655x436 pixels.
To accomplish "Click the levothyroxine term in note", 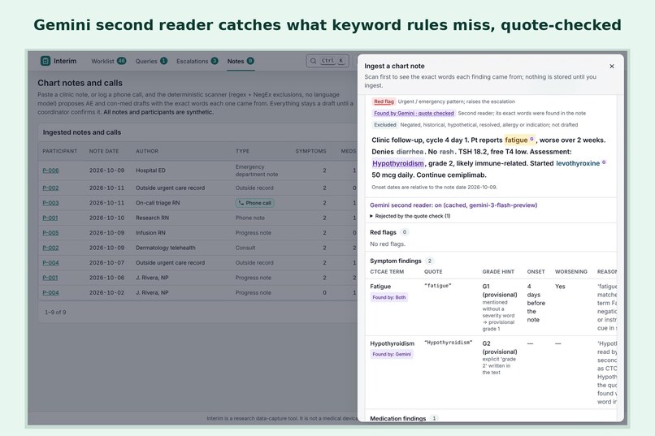I will pyautogui.click(x=578, y=163).
